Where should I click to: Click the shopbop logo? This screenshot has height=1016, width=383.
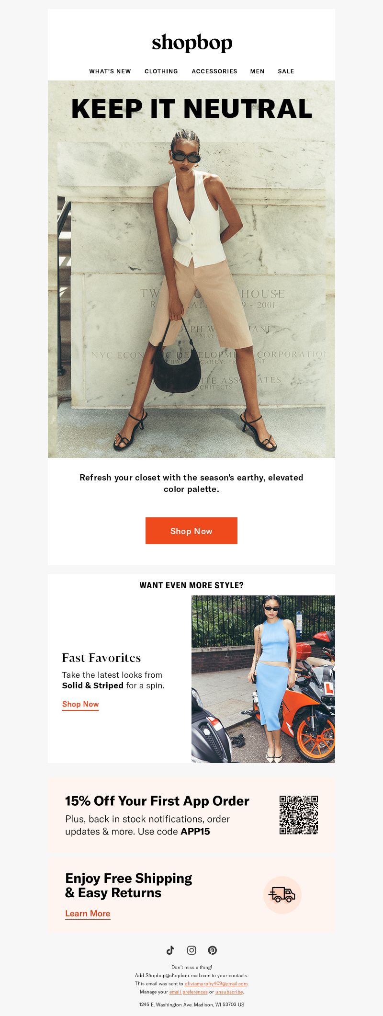[192, 43]
